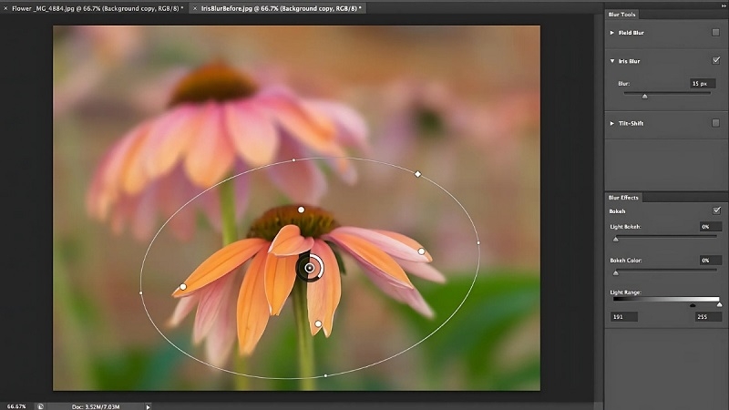Click the diamond roundness handle on ellipse
729x410 pixels.
pyautogui.click(x=418, y=173)
